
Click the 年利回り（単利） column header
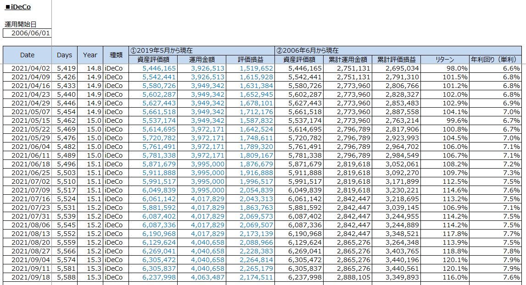pos(495,60)
